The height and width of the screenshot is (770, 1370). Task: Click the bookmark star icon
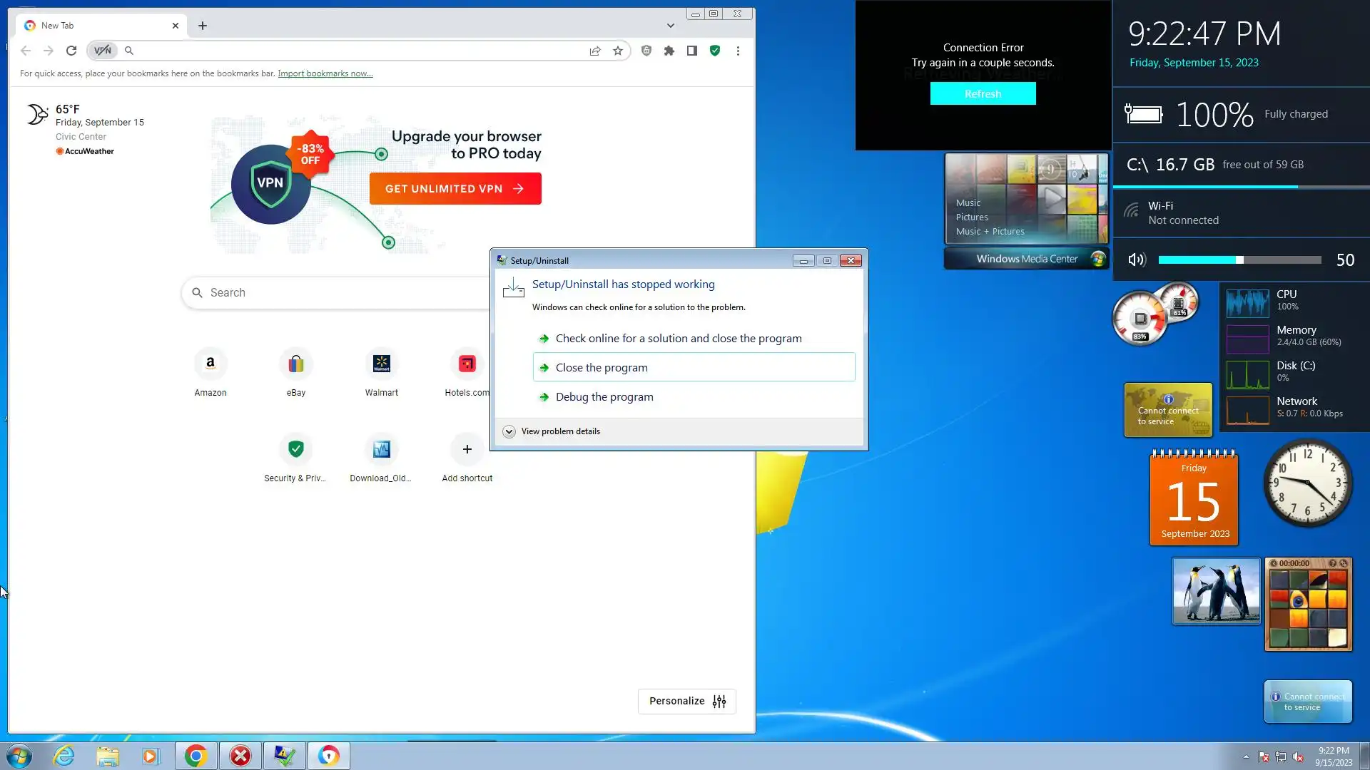click(618, 51)
